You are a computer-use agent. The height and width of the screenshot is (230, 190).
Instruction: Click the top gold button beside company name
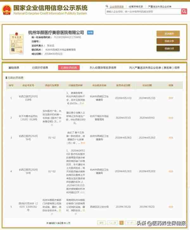pyautogui.click(x=168, y=34)
